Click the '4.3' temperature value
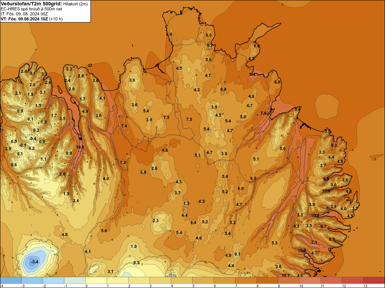 [179, 182]
